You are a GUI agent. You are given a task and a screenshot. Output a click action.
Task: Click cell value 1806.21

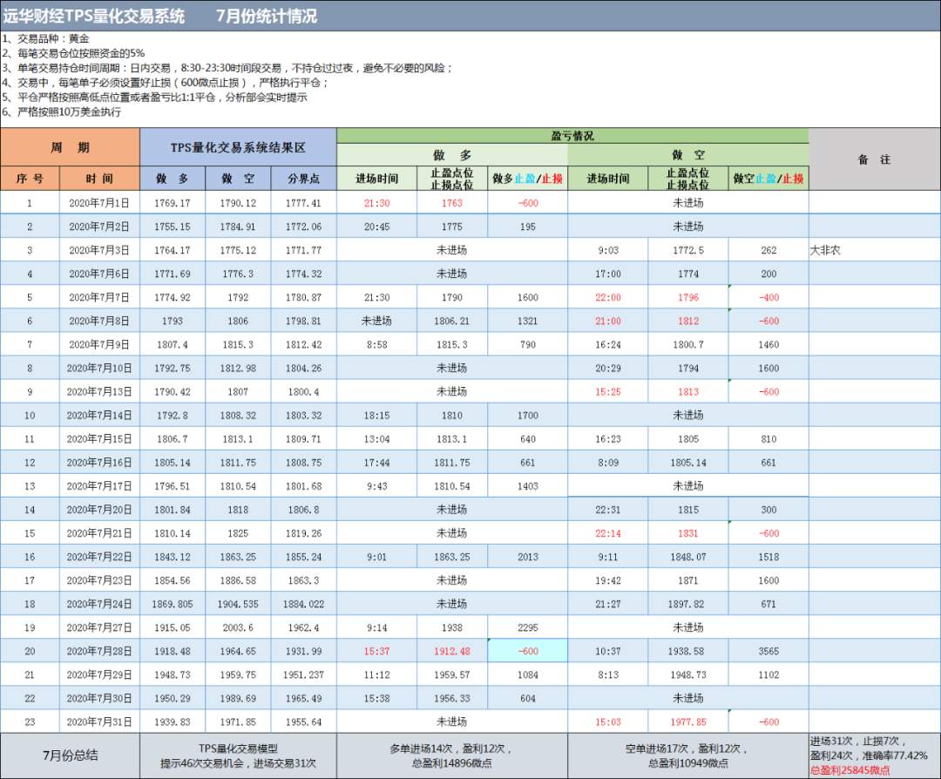tap(452, 321)
